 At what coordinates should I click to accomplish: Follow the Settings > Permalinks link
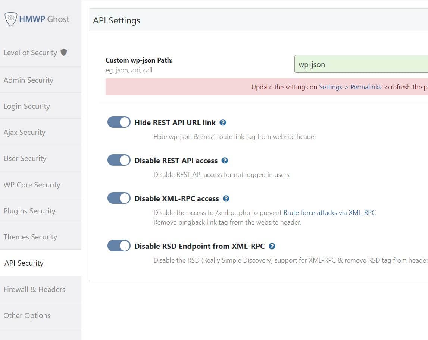point(350,87)
